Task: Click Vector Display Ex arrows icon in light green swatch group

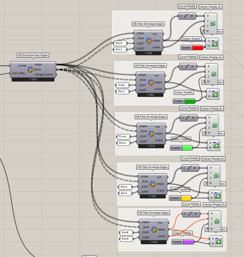Action: pyautogui.click(x=215, y=125)
